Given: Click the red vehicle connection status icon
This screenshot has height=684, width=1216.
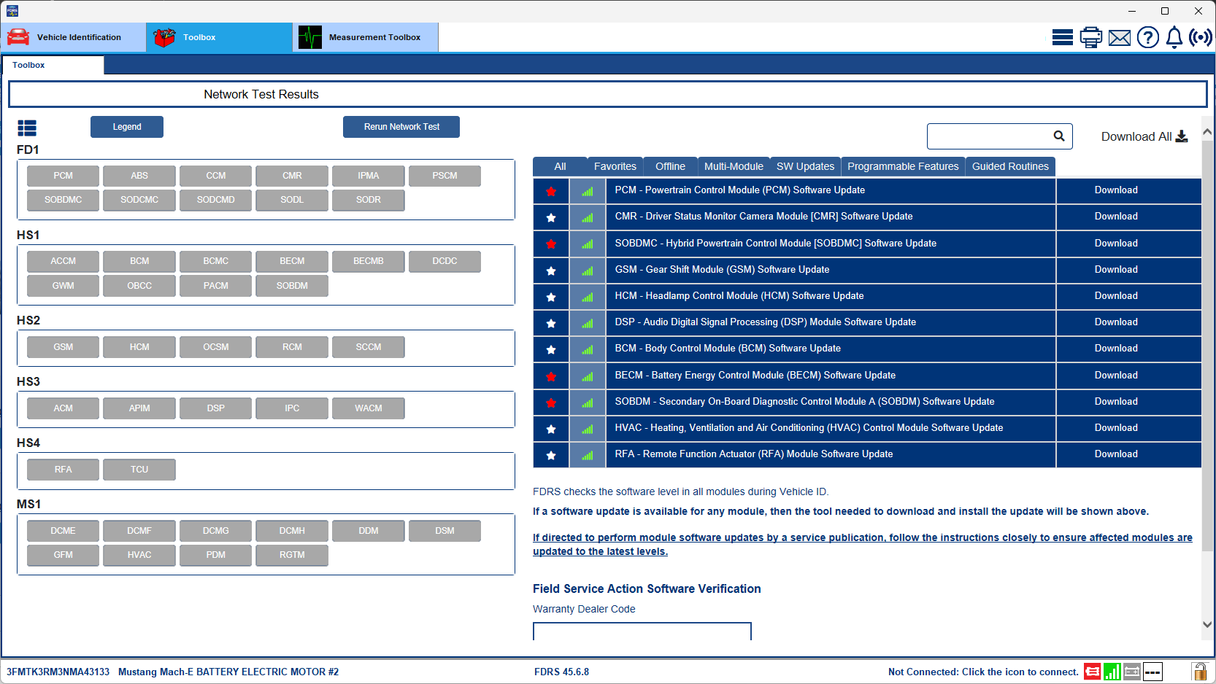Looking at the screenshot, I should 1092,672.
